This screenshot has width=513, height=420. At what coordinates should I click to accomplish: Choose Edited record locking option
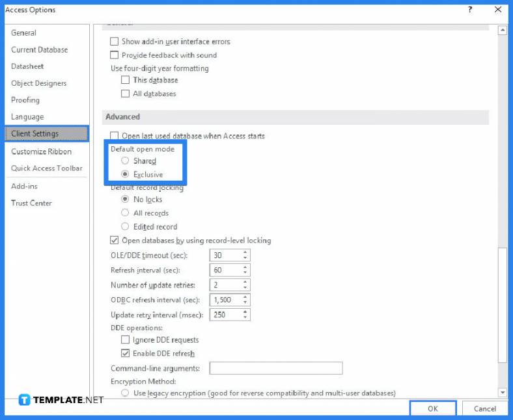(x=125, y=226)
